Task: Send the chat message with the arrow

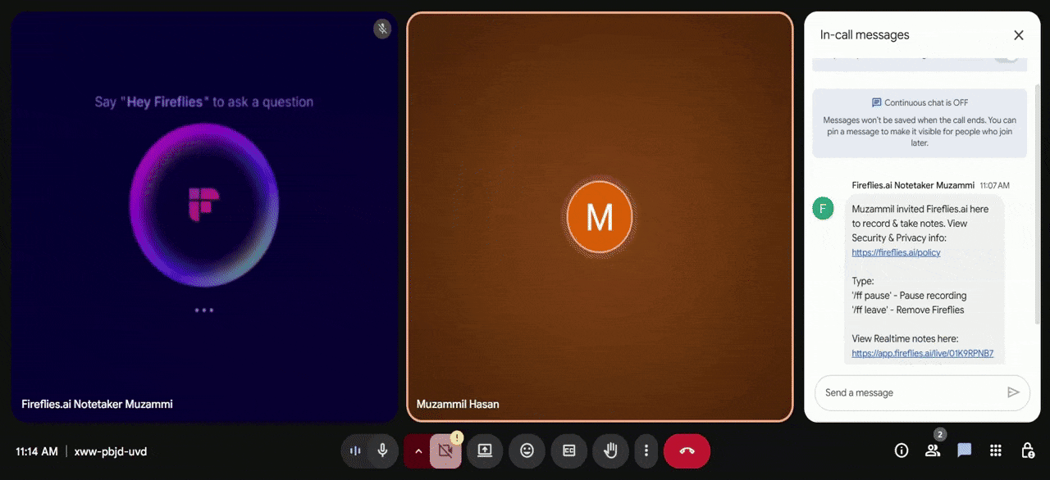Action: click(x=1014, y=392)
